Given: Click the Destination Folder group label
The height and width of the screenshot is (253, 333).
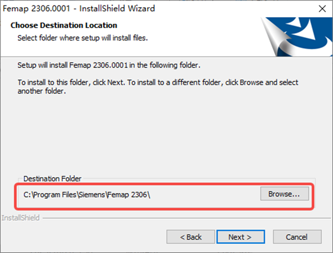Looking at the screenshot, I should [x=52, y=179].
